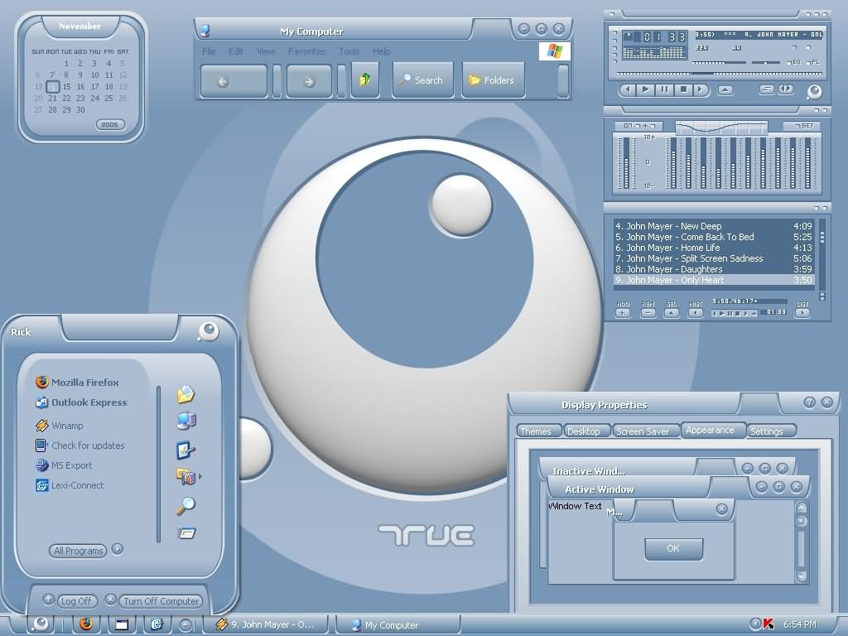The width and height of the screenshot is (848, 636).
Task: Click the Up folder icon in My Computer
Action: click(x=365, y=79)
